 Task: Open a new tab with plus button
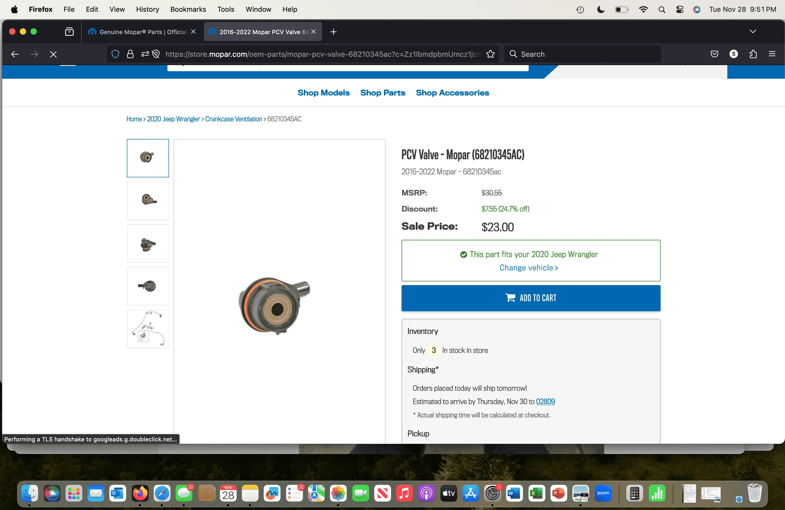click(333, 32)
